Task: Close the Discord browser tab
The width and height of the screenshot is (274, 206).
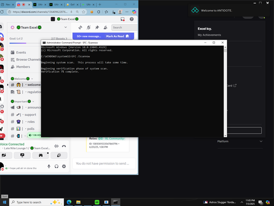Action: click(x=29, y=4)
